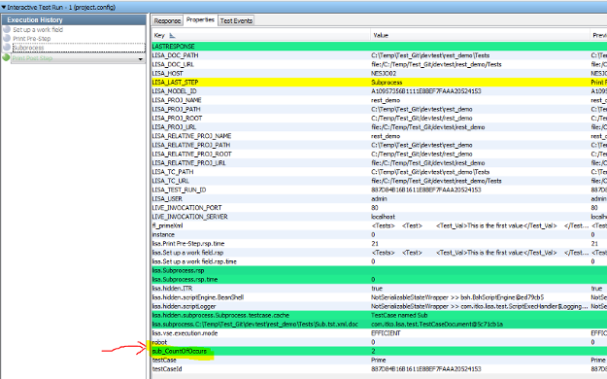Select the LISA_RELATIVE_PROJ_NAME key
This screenshot has width=607, height=379.
point(191,136)
